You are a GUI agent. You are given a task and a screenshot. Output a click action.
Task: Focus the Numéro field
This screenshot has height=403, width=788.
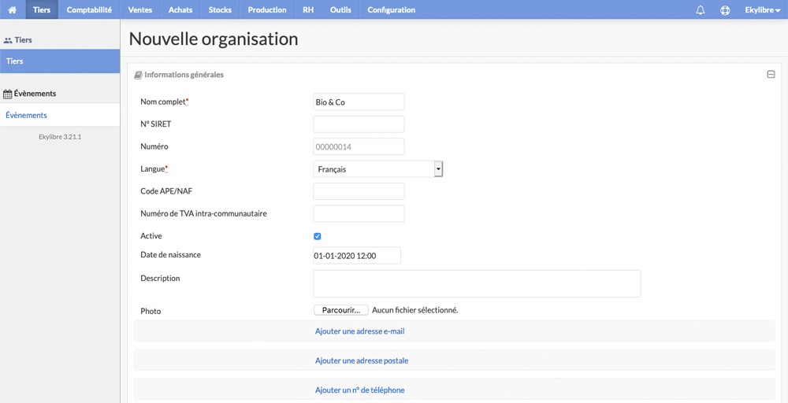359,146
